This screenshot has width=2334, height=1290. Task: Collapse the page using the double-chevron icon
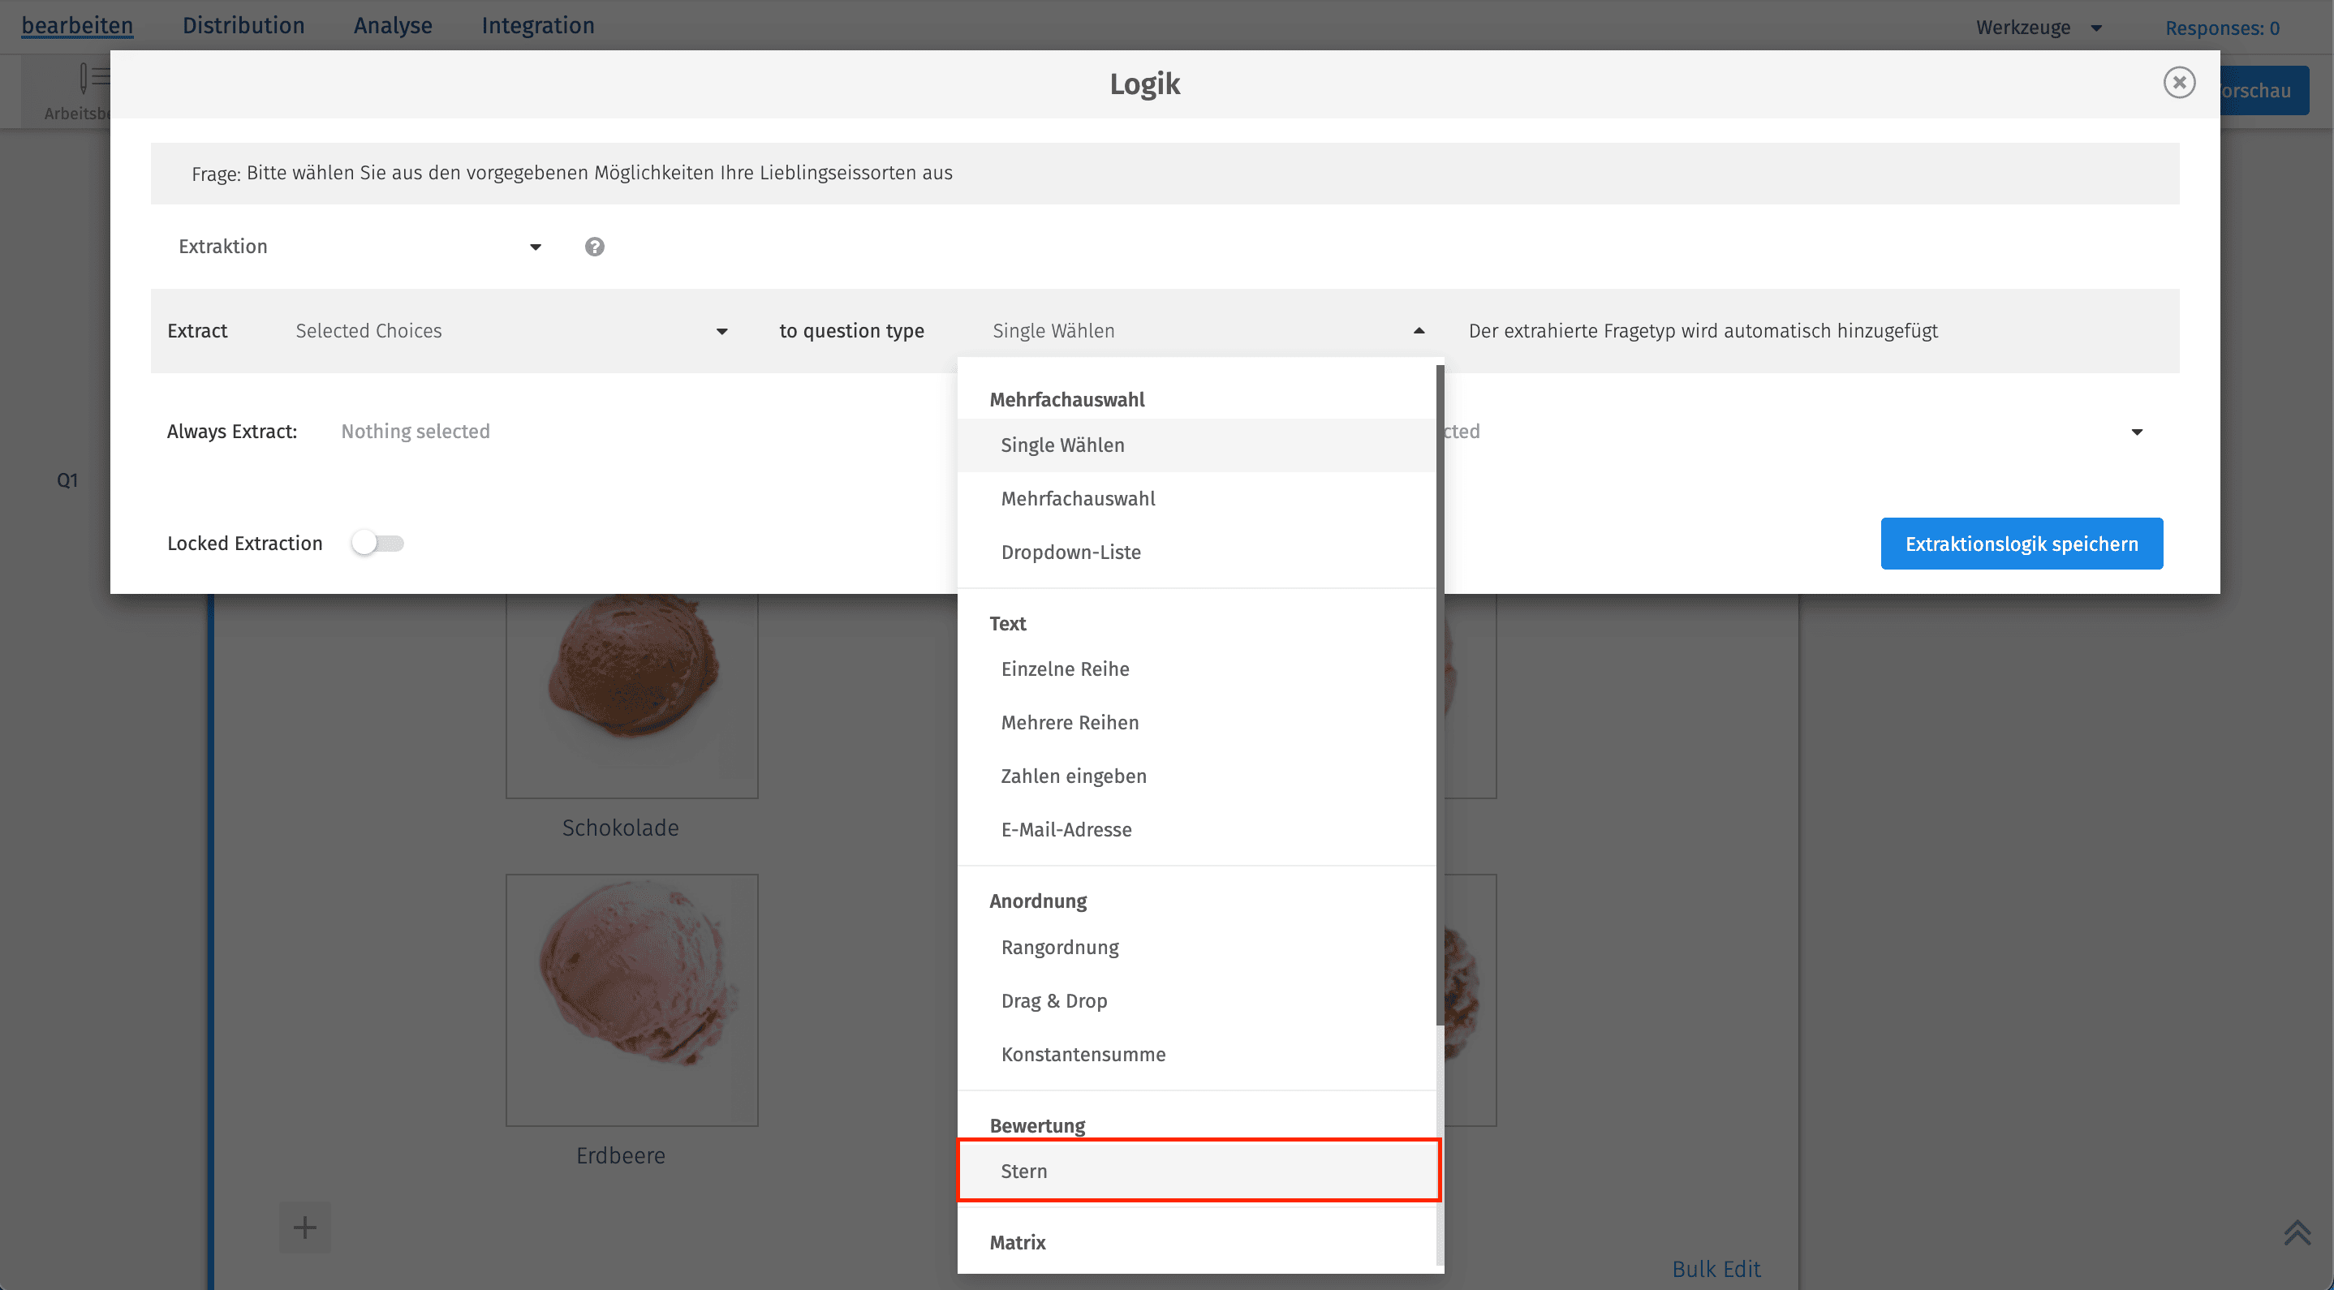click(2298, 1232)
